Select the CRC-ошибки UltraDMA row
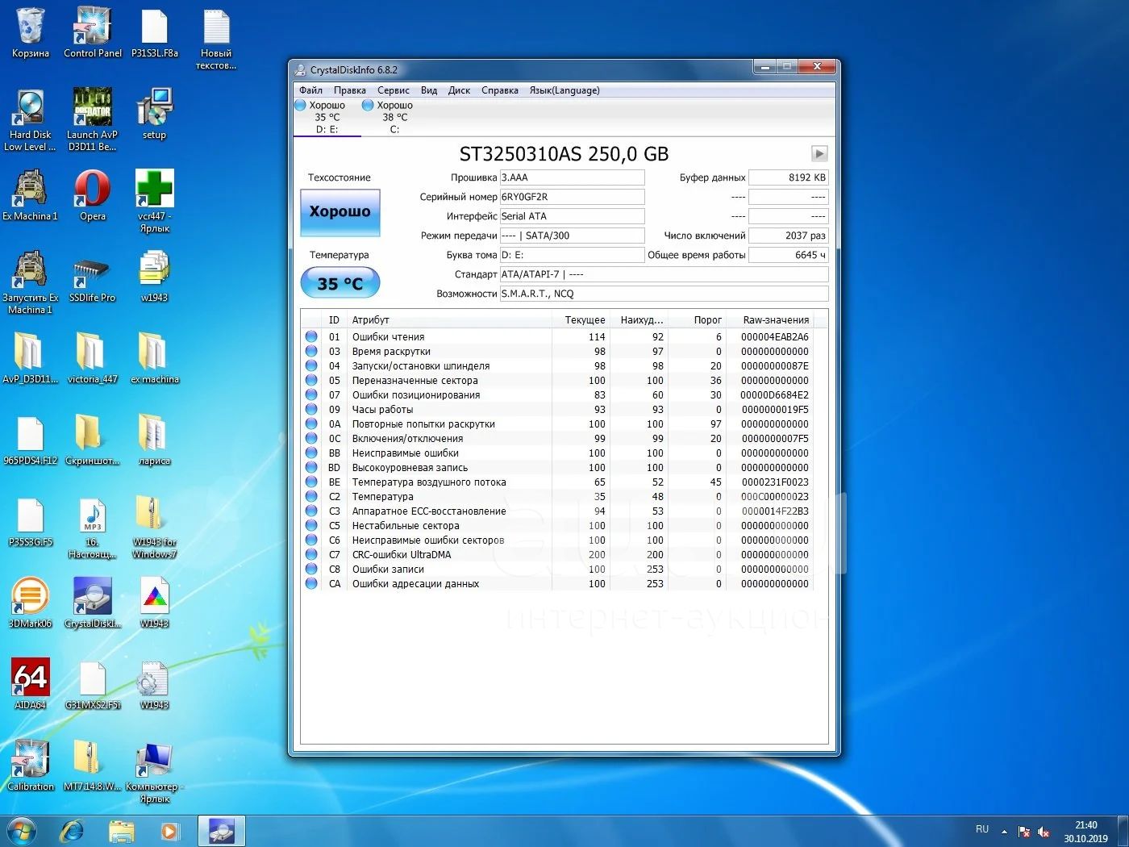The image size is (1129, 847). (556, 555)
